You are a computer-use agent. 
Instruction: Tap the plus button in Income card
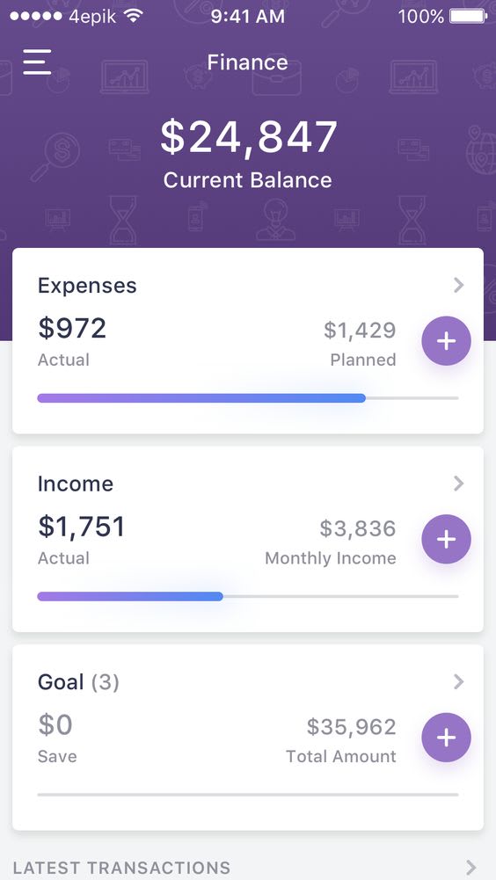pos(446,539)
